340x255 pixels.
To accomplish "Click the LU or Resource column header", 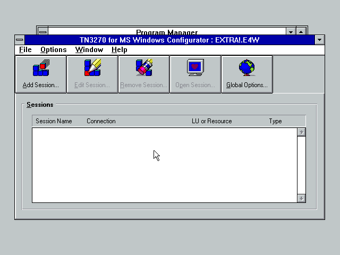I will click(212, 121).
